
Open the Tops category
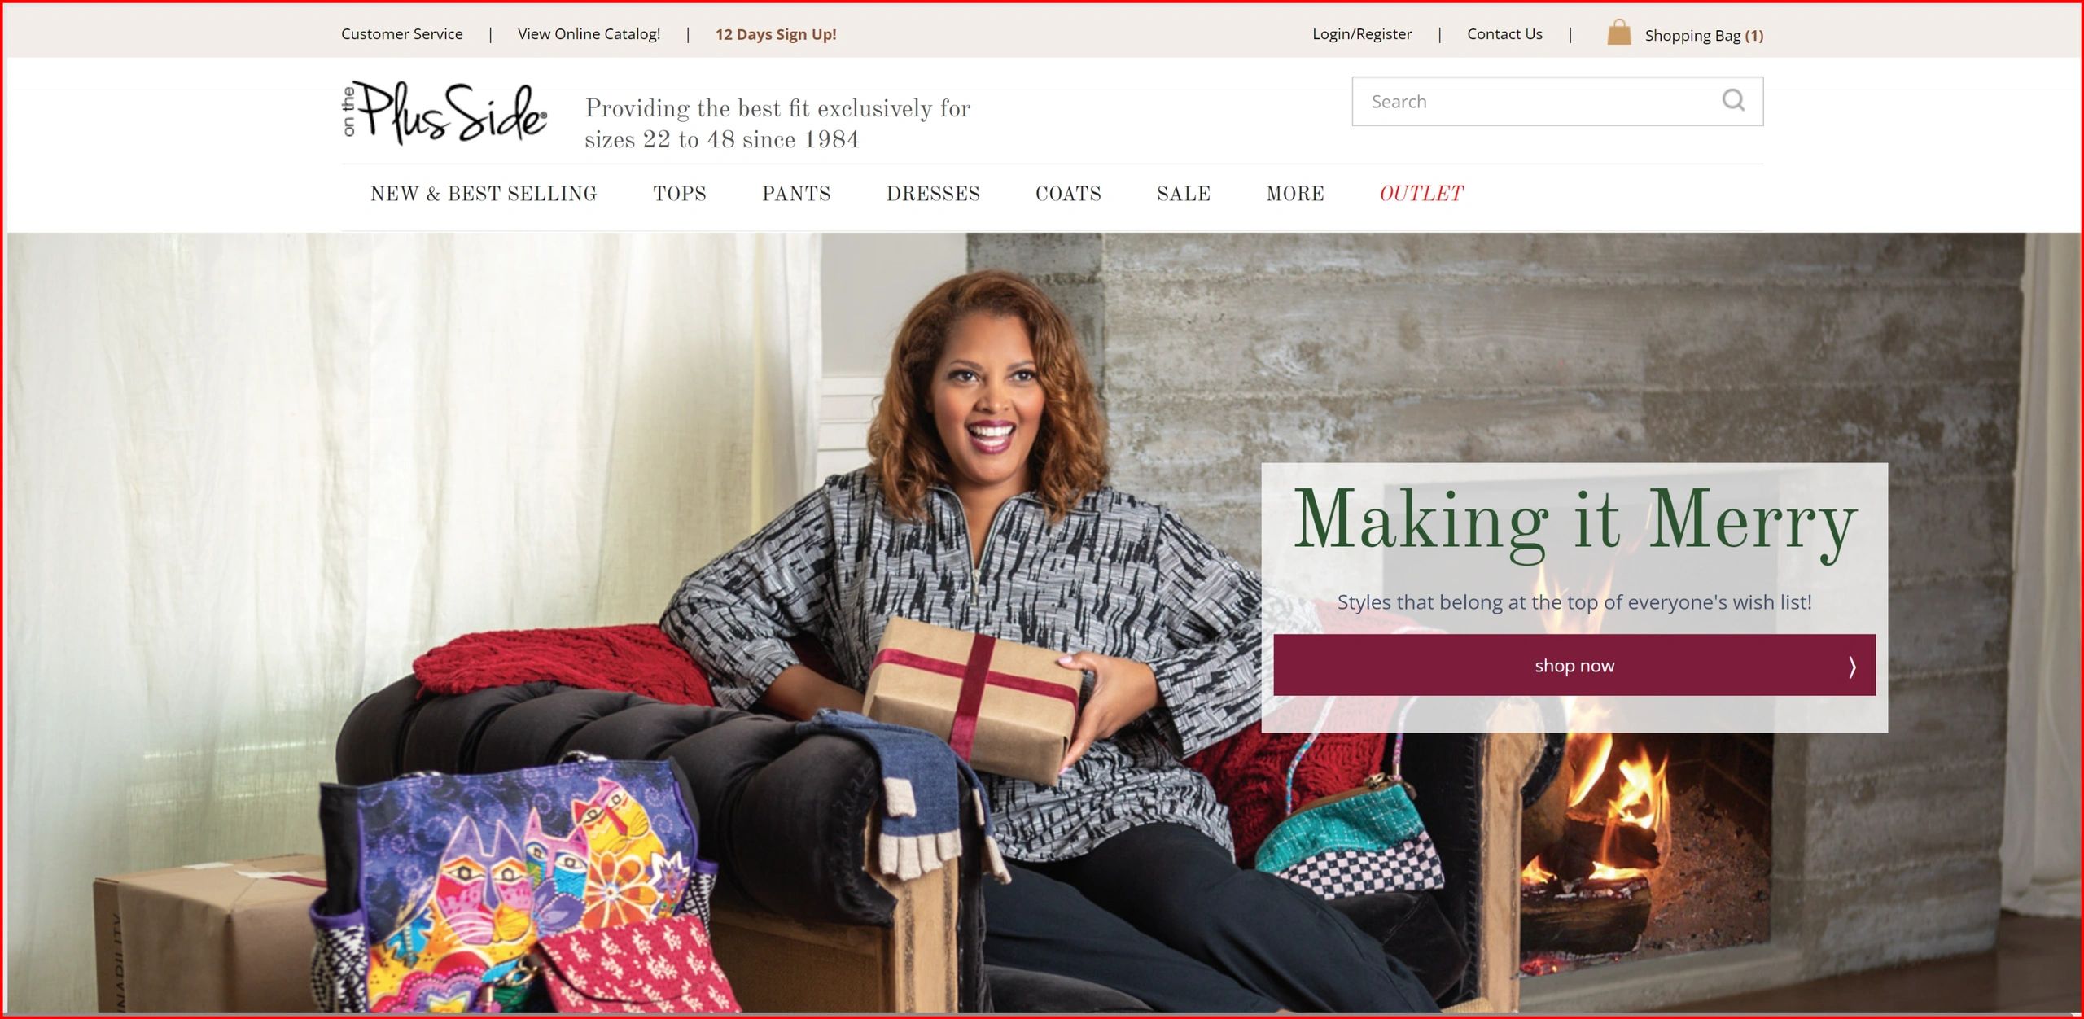click(680, 194)
